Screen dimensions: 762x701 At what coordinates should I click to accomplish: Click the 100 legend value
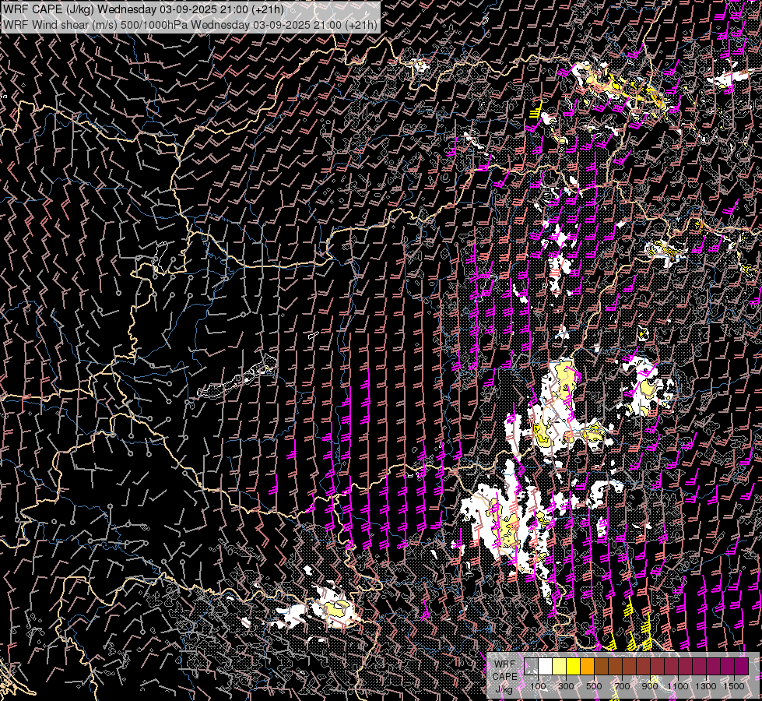(539, 686)
